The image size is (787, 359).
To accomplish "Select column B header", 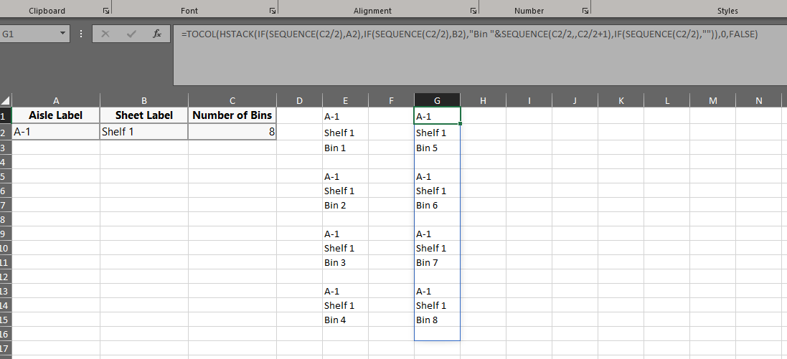I will pyautogui.click(x=144, y=100).
